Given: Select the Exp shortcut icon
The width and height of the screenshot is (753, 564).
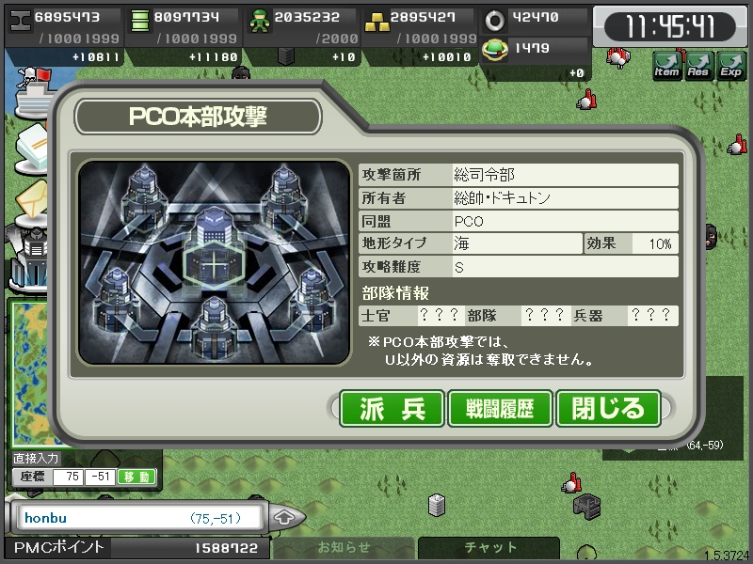Looking at the screenshot, I should pyautogui.click(x=730, y=66).
